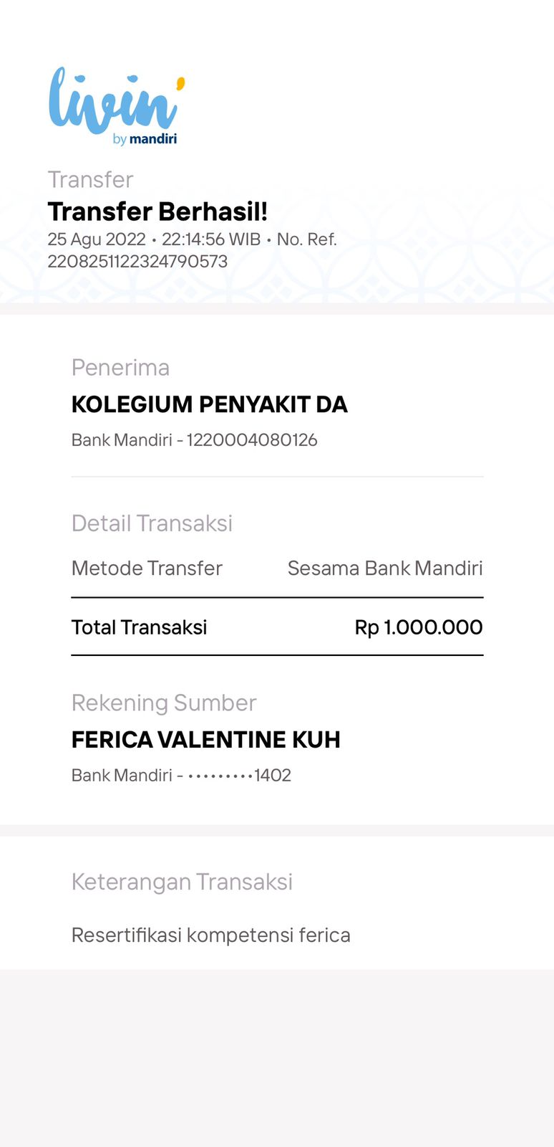
Task: Click the "Penerima" section label
Action: coord(120,367)
